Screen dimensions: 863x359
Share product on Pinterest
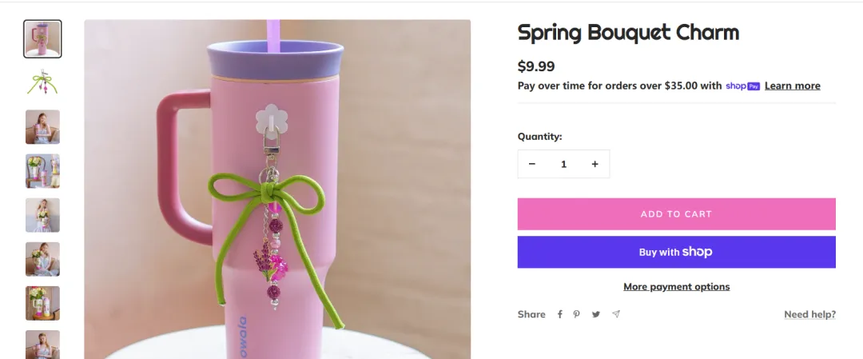point(577,314)
